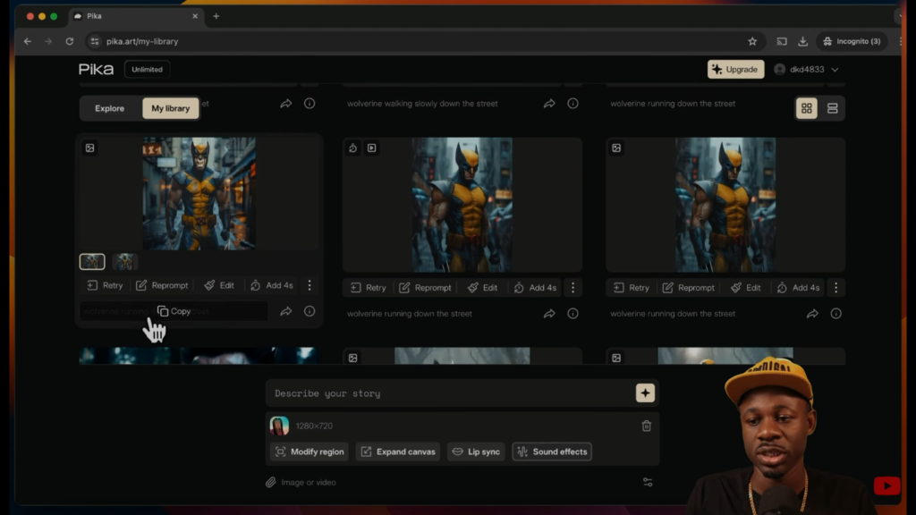This screenshot has width=916, height=515.
Task: Switch to list view layout
Action: click(832, 108)
